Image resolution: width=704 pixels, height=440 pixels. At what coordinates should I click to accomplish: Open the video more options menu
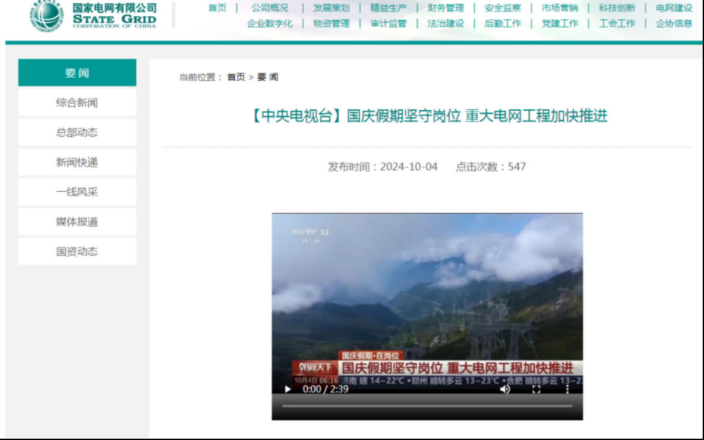[567, 389]
